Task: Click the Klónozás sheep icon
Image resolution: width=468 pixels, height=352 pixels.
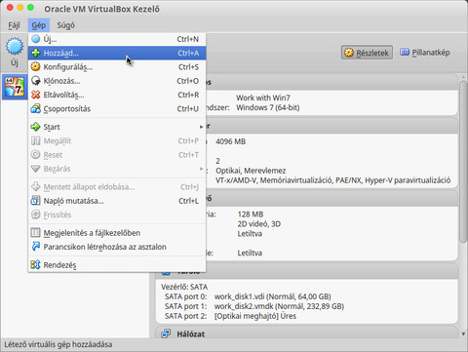Action: tap(35, 81)
